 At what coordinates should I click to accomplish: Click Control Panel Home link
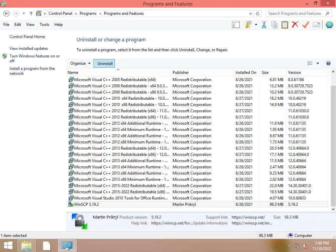[27, 37]
